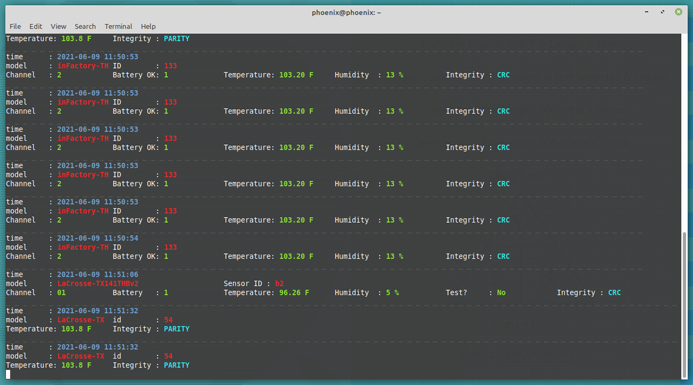Open the Edit menu
Image resolution: width=693 pixels, height=385 pixels.
pos(36,26)
